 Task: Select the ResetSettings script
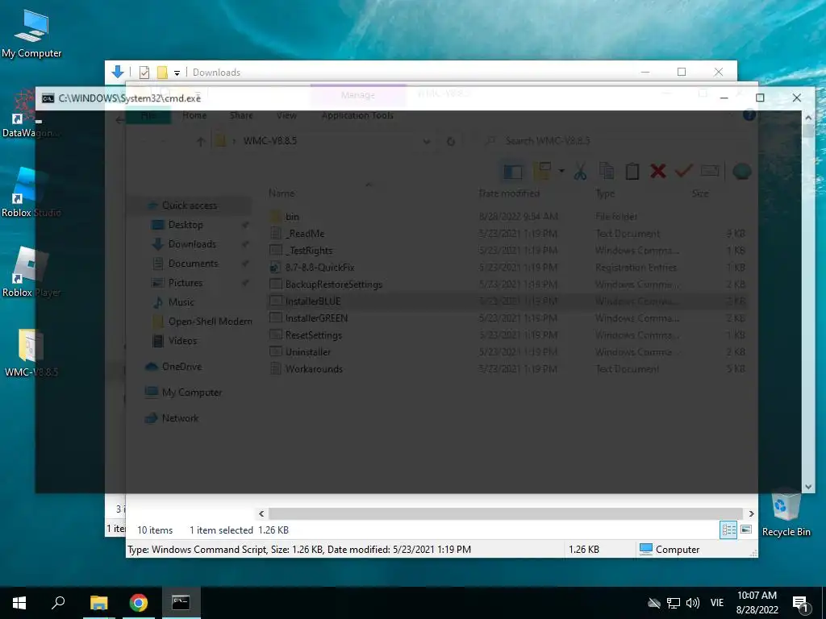[507, 334]
